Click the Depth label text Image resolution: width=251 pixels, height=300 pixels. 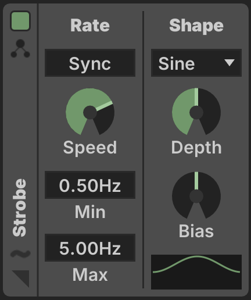196,148
